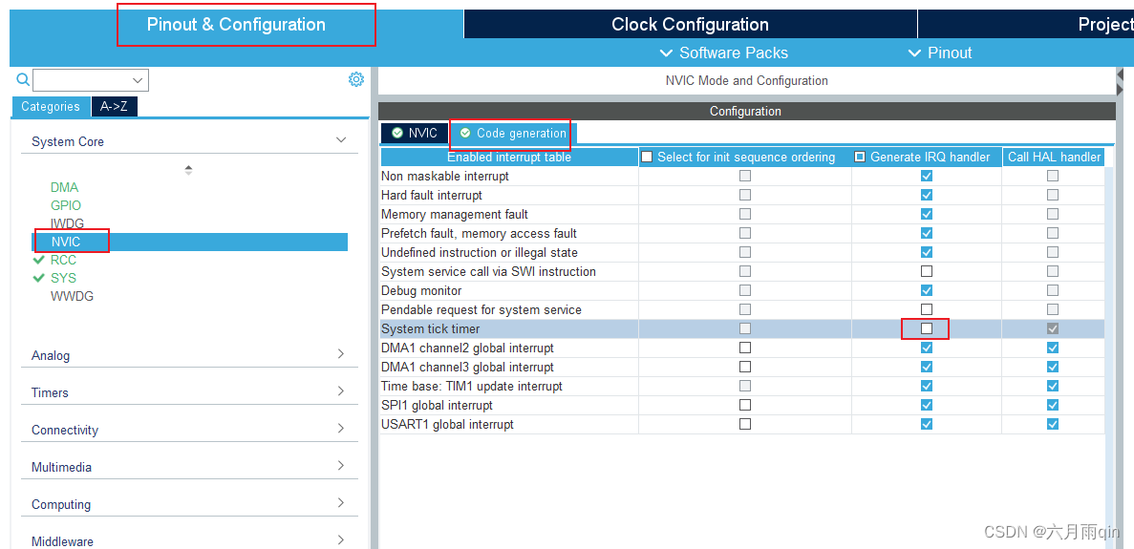Viewport: 1134px width, 549px height.
Task: Click the green checkmark beside SYS
Action: click(39, 278)
